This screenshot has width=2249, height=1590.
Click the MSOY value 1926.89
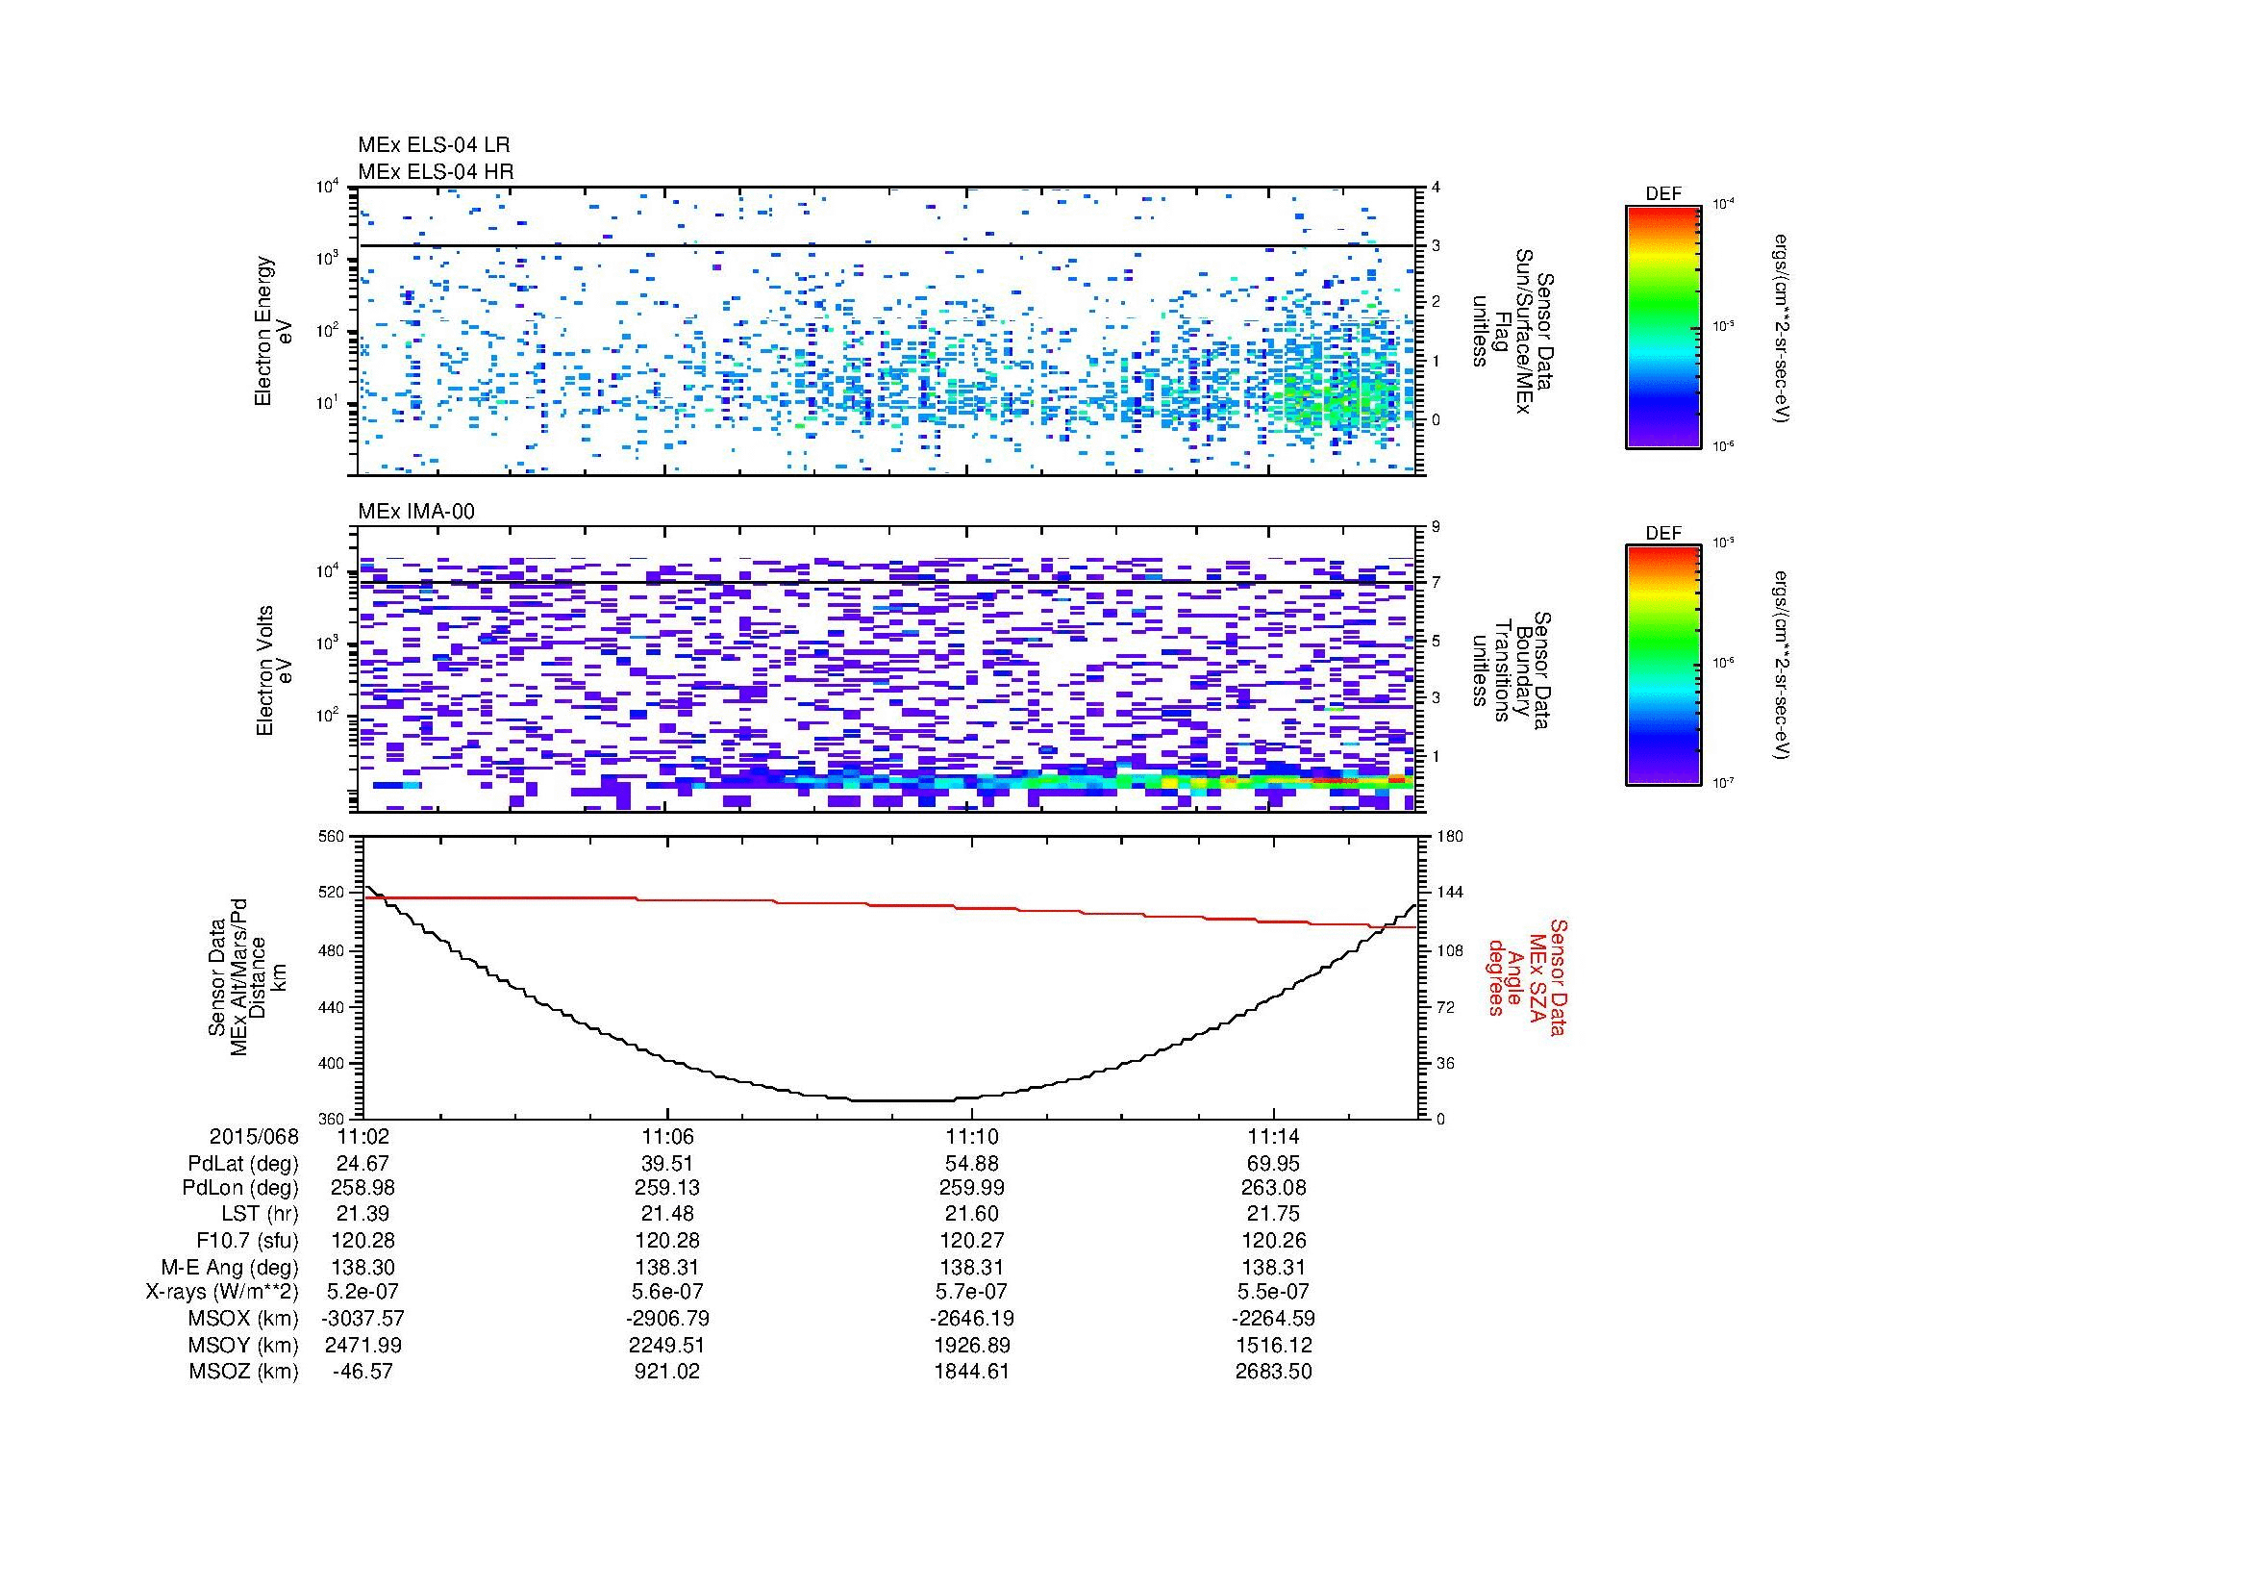tap(971, 1345)
